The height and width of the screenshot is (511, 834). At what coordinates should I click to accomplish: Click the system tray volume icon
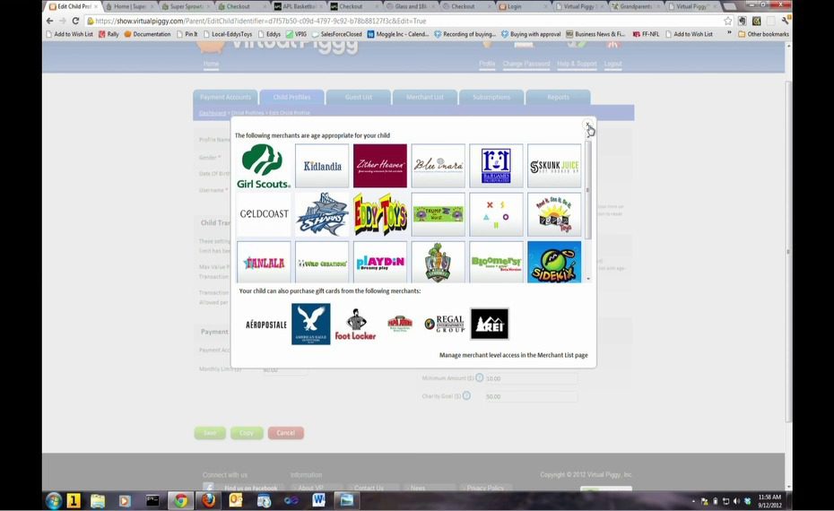click(736, 501)
